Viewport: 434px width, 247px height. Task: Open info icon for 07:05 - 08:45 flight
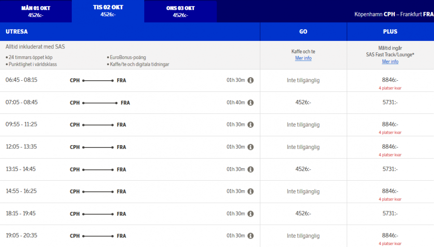coord(251,102)
